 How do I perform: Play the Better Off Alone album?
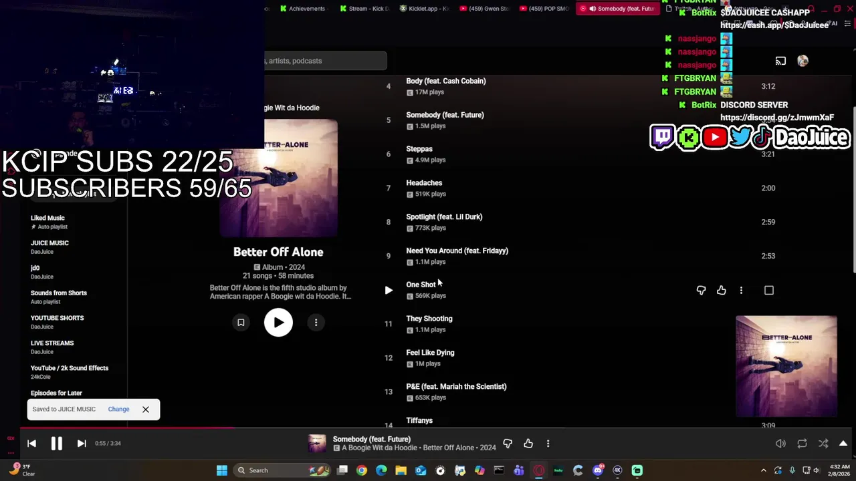coord(278,323)
